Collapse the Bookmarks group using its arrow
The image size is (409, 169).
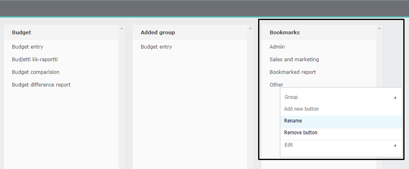pos(379,28)
